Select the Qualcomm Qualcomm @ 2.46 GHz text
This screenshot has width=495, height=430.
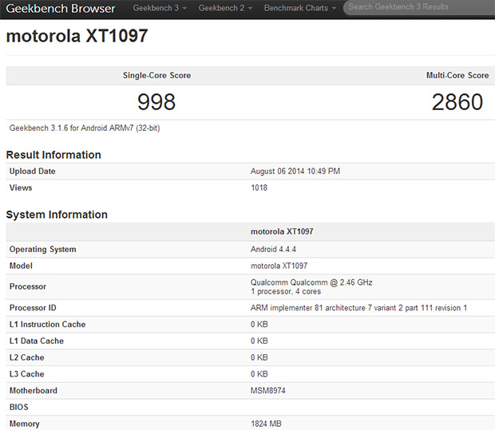point(311,282)
